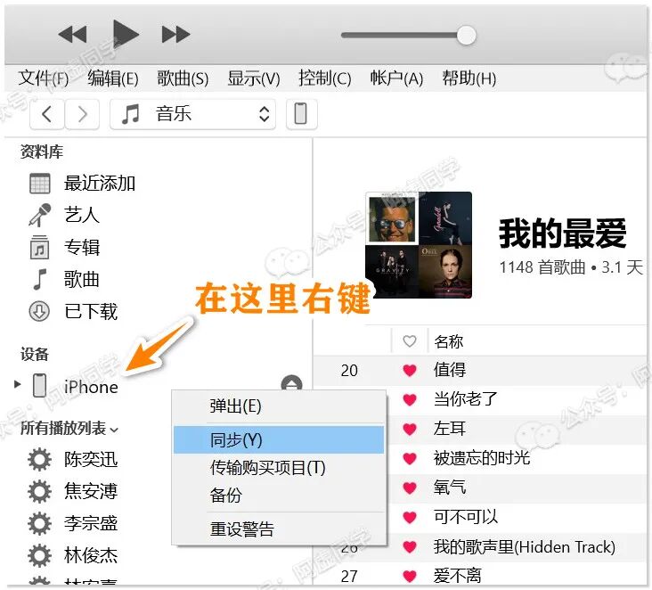Viewport: 652px width, 590px height.
Task: Toggle the heart for song 氧气
Action: click(410, 488)
